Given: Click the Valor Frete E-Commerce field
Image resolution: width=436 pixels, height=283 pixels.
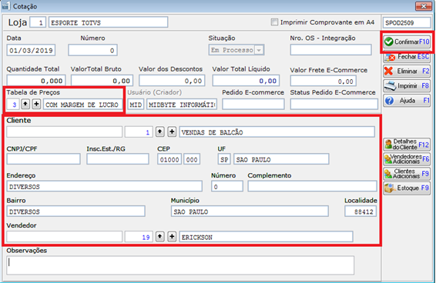Looking at the screenshot, I should (x=324, y=81).
